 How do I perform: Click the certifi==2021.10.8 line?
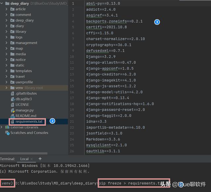pos(106,27)
